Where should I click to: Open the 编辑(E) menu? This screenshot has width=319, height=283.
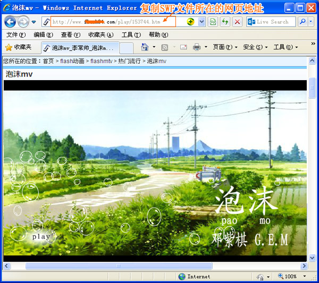44,35
